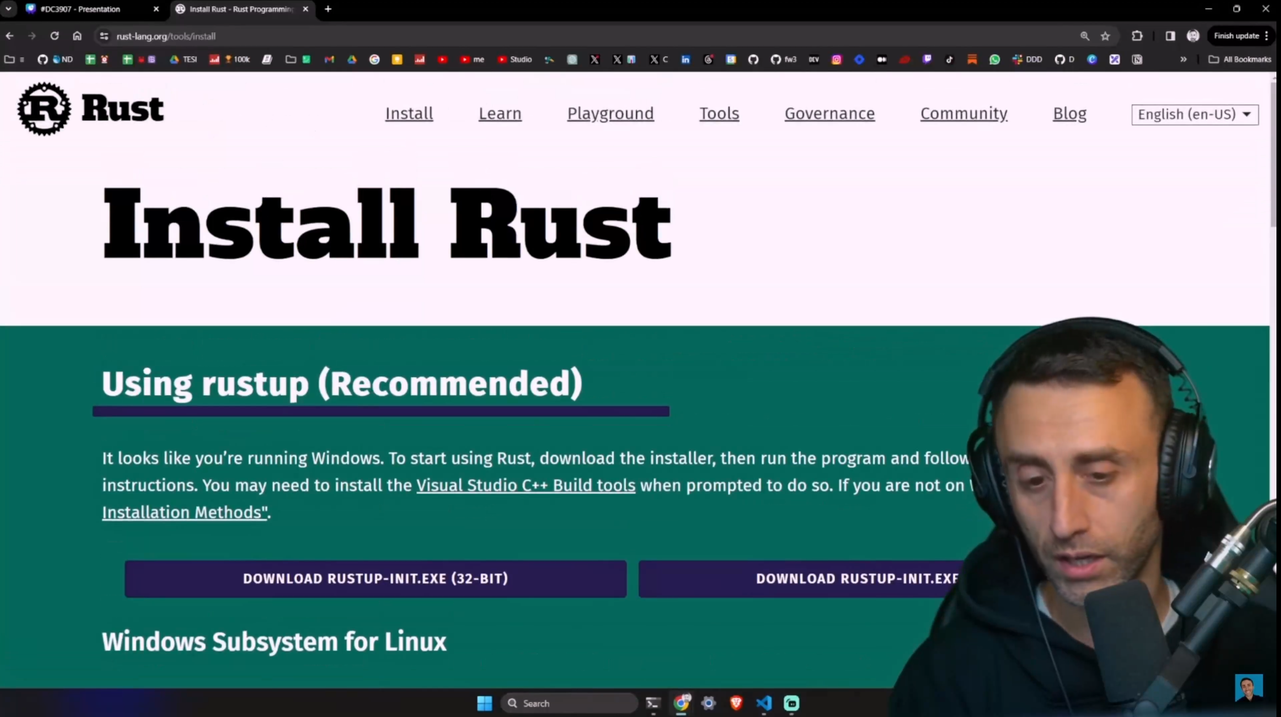Open the browser extensions puzzle icon

(x=1137, y=36)
